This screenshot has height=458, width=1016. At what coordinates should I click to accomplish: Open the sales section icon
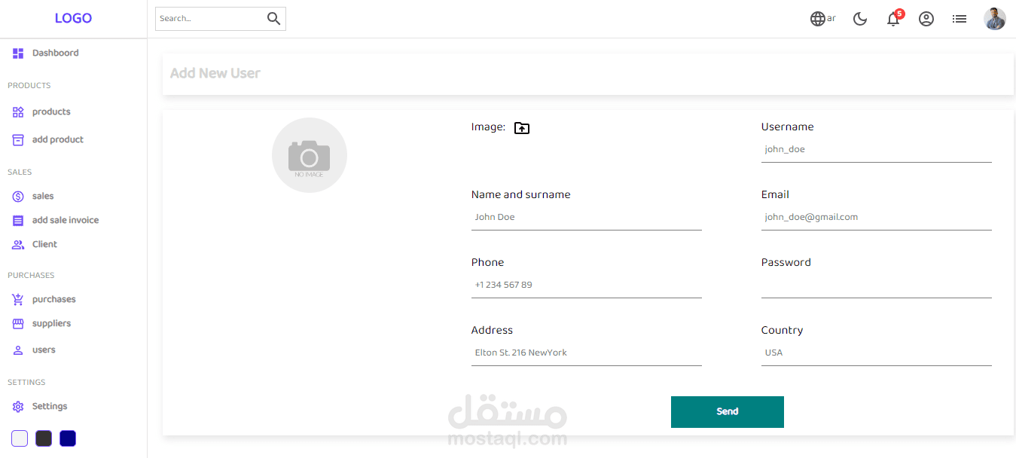(x=18, y=197)
